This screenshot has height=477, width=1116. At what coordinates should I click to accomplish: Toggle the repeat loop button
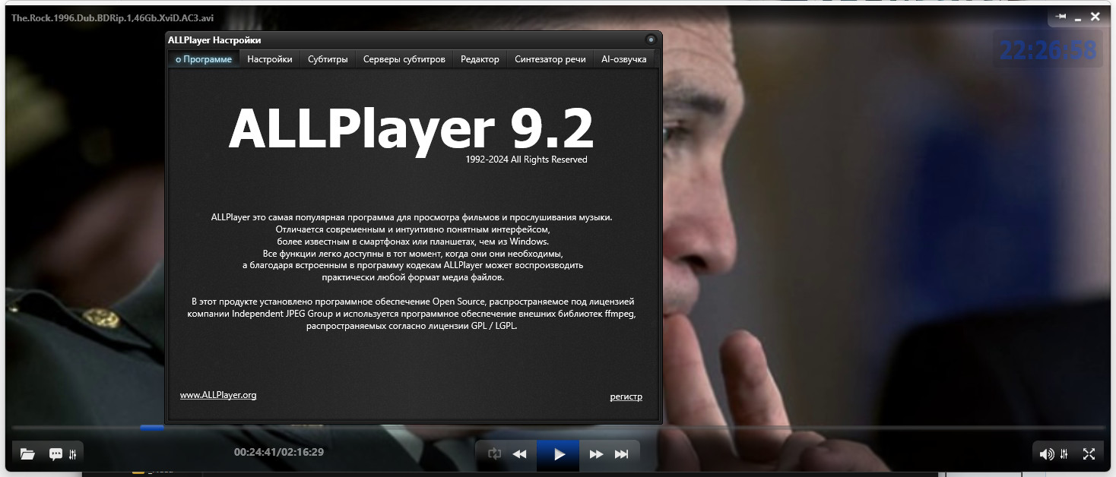(494, 454)
